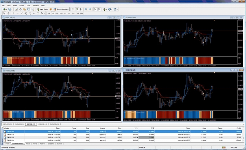Switch timeframe to H1
The height and width of the screenshot is (150, 246).
65,13
